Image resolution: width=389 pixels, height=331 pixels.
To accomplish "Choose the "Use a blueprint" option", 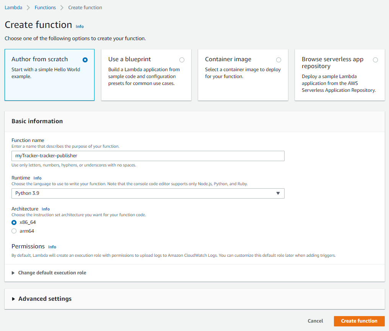I will (182, 60).
